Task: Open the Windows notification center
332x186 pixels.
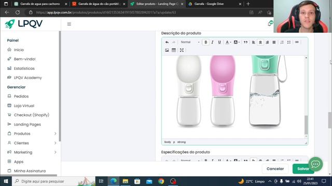Action: 324,181
